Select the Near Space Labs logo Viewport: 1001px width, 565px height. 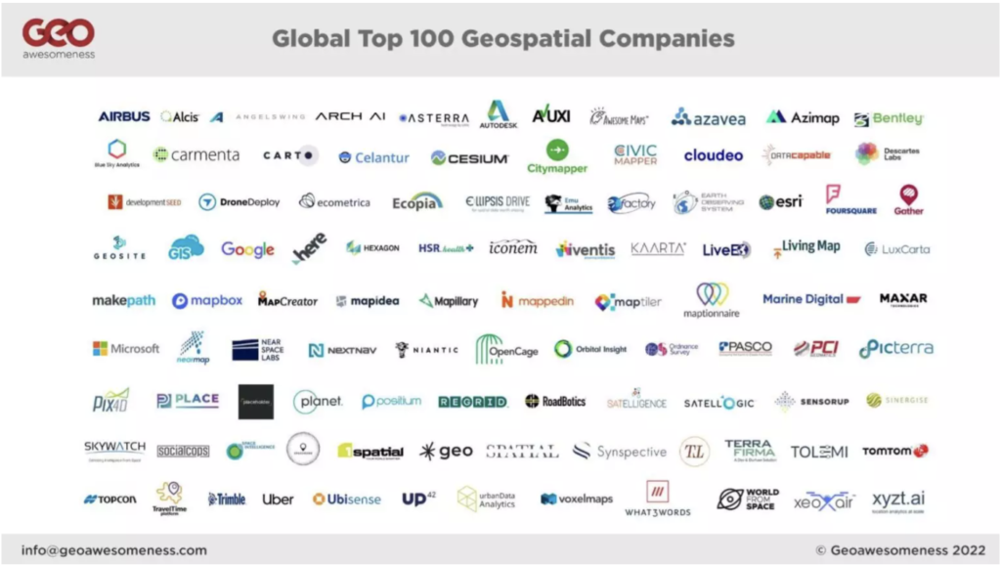(x=258, y=350)
